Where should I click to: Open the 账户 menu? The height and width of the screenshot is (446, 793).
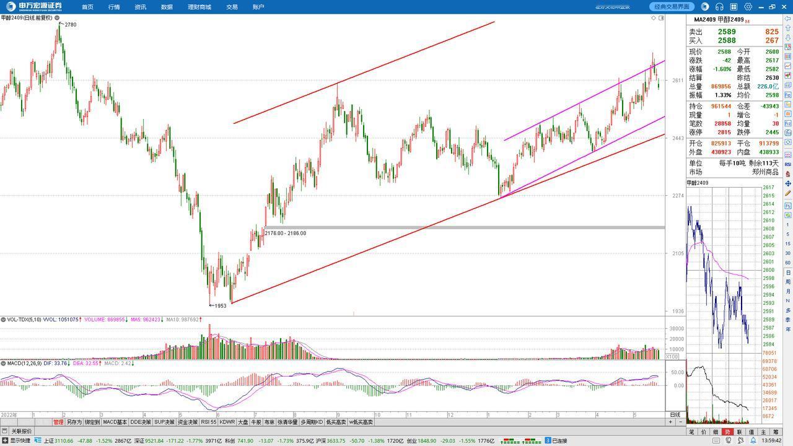(x=258, y=7)
